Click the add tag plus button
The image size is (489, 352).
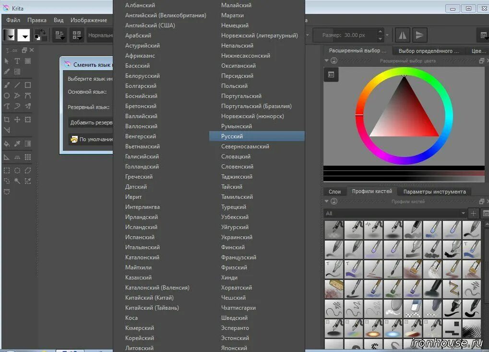coord(473,213)
